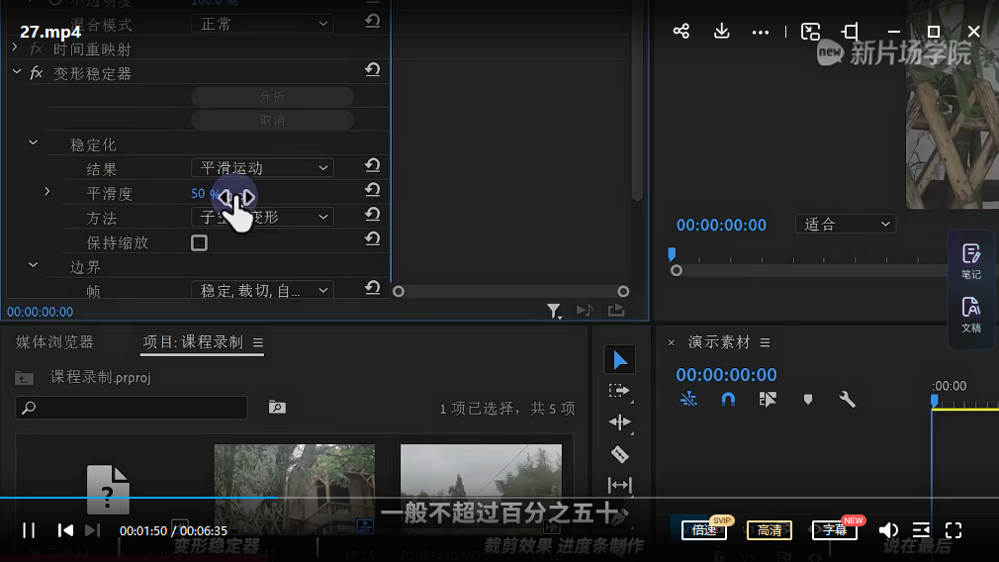The width and height of the screenshot is (999, 562).
Task: Collapse the 稳定化 section
Action: [33, 142]
